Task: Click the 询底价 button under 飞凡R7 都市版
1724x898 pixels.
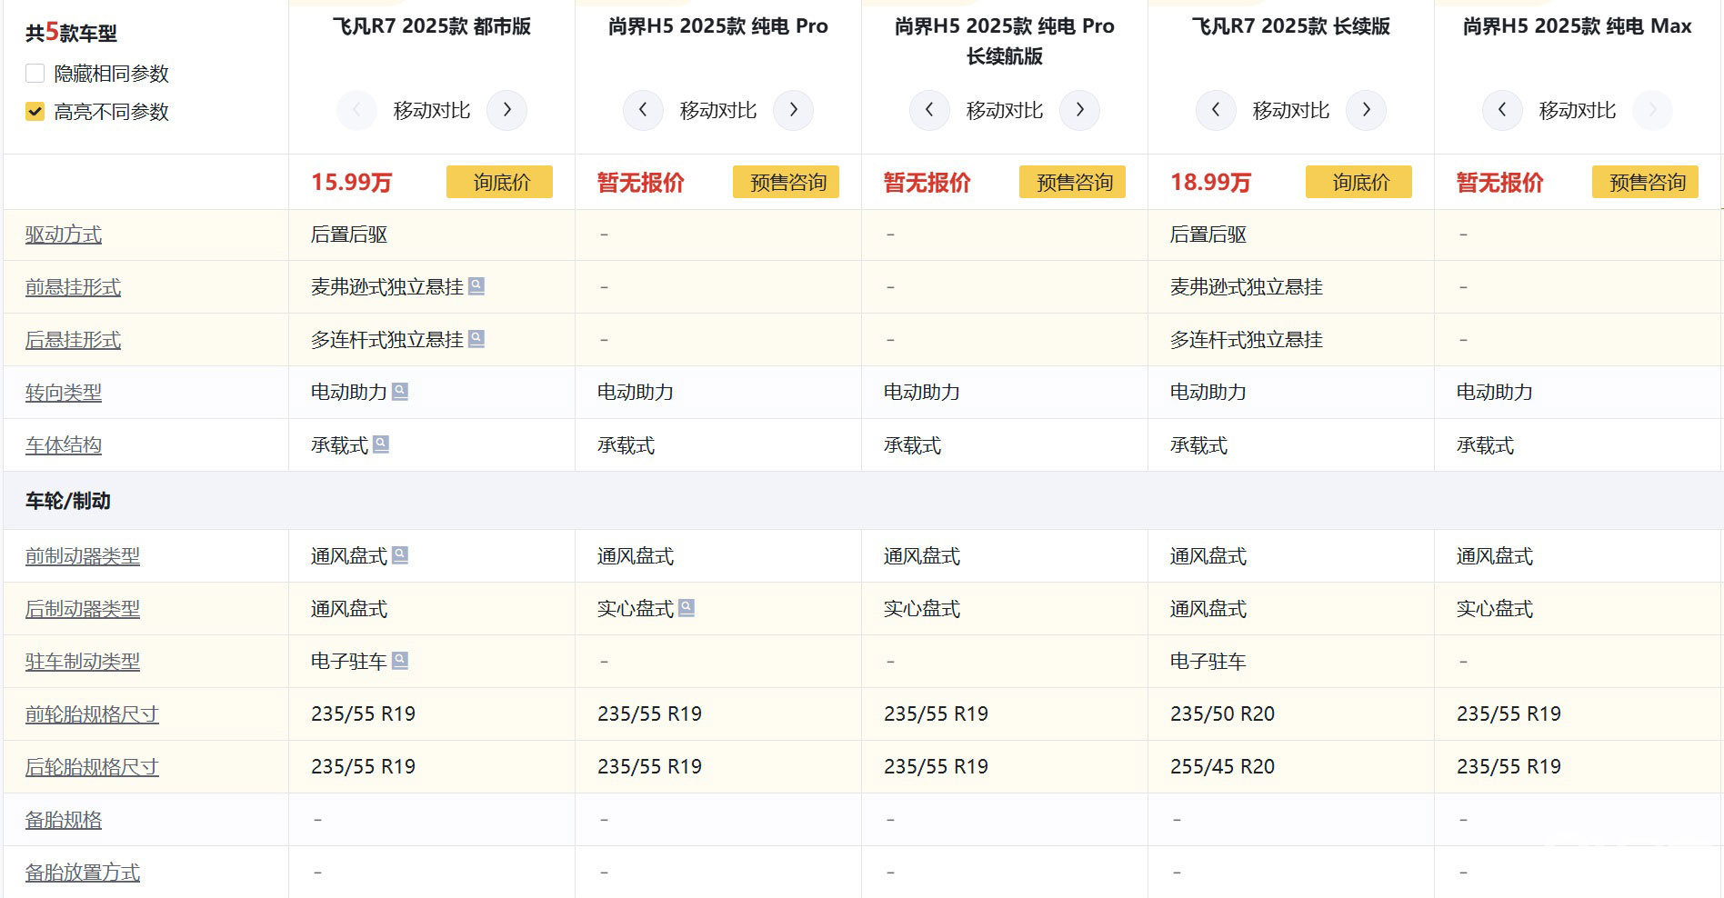Action: coord(499,182)
